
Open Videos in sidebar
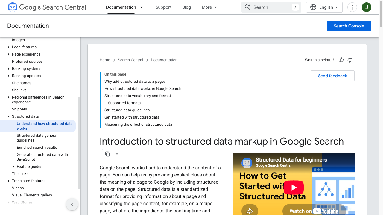click(x=18, y=188)
